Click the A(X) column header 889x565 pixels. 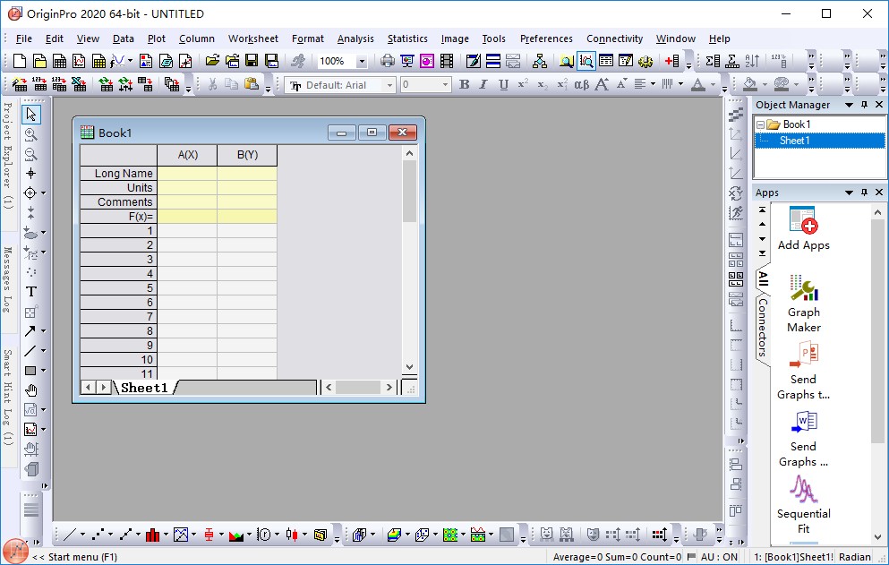point(187,155)
